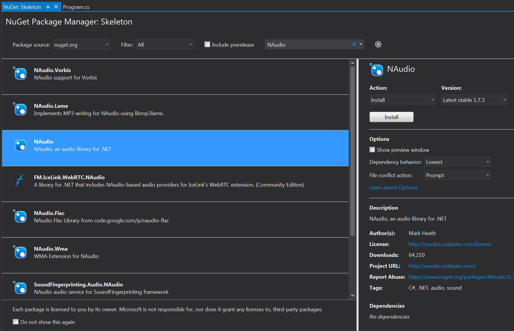Open NuGet settings gear icon
Viewport: 514px width, 331px height.
[x=378, y=45]
